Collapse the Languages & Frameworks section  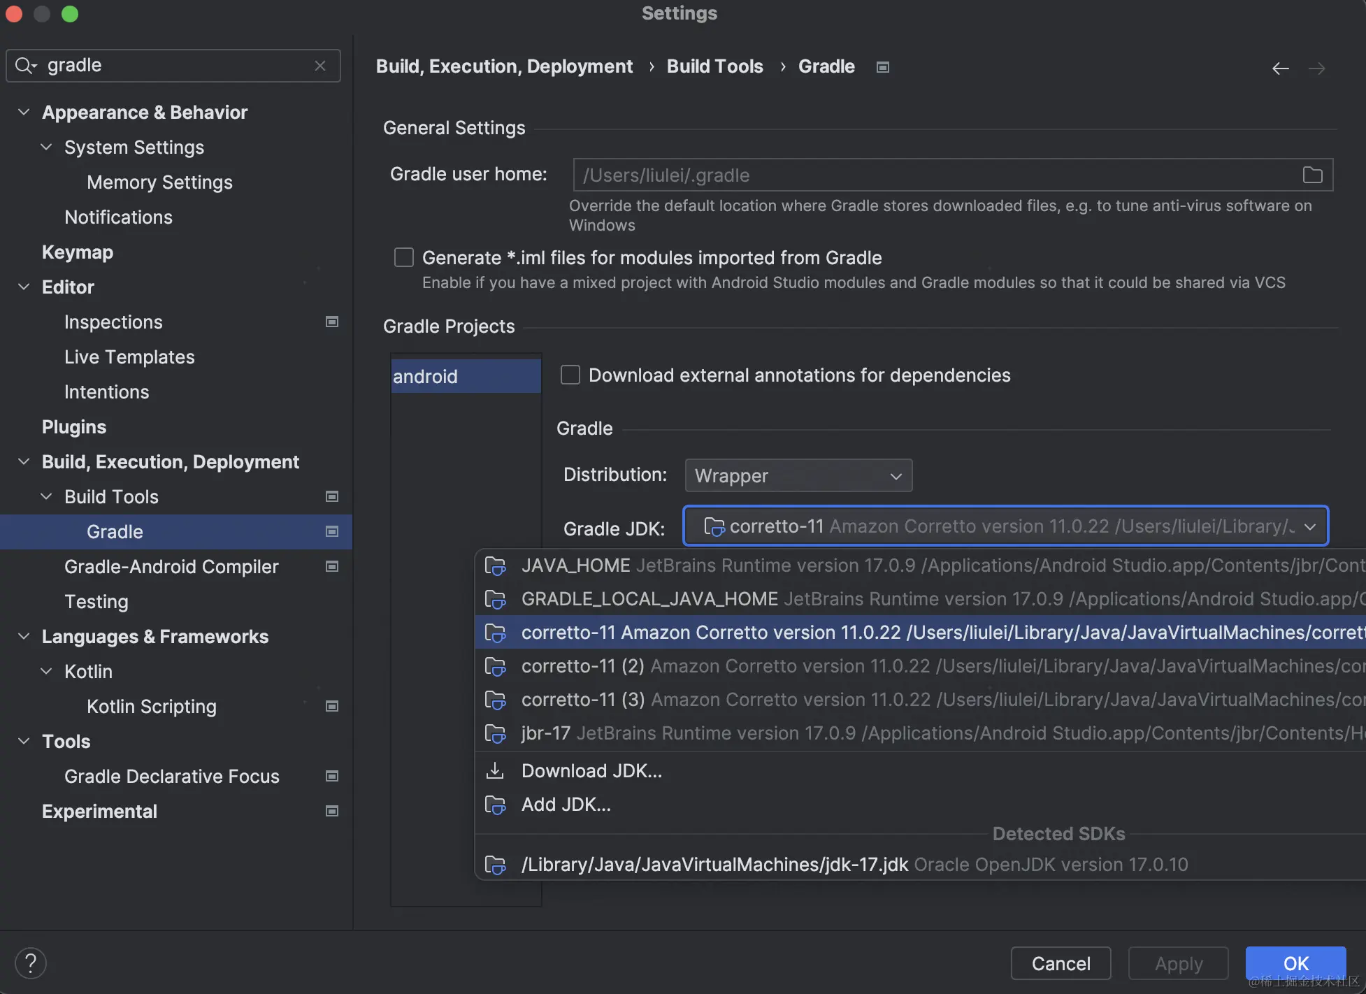[24, 636]
